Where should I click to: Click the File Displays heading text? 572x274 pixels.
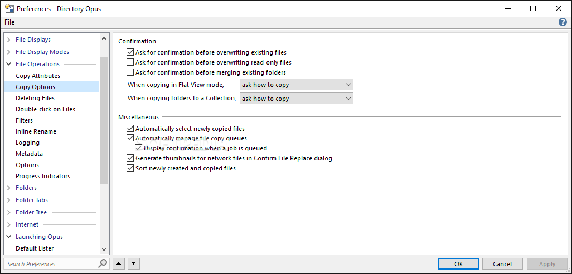coord(33,40)
